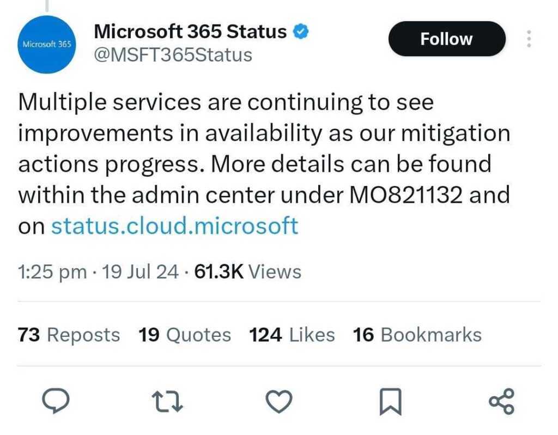Click the 19 Jul 24 date
Image resolution: width=558 pixels, height=435 pixels.
(140, 271)
